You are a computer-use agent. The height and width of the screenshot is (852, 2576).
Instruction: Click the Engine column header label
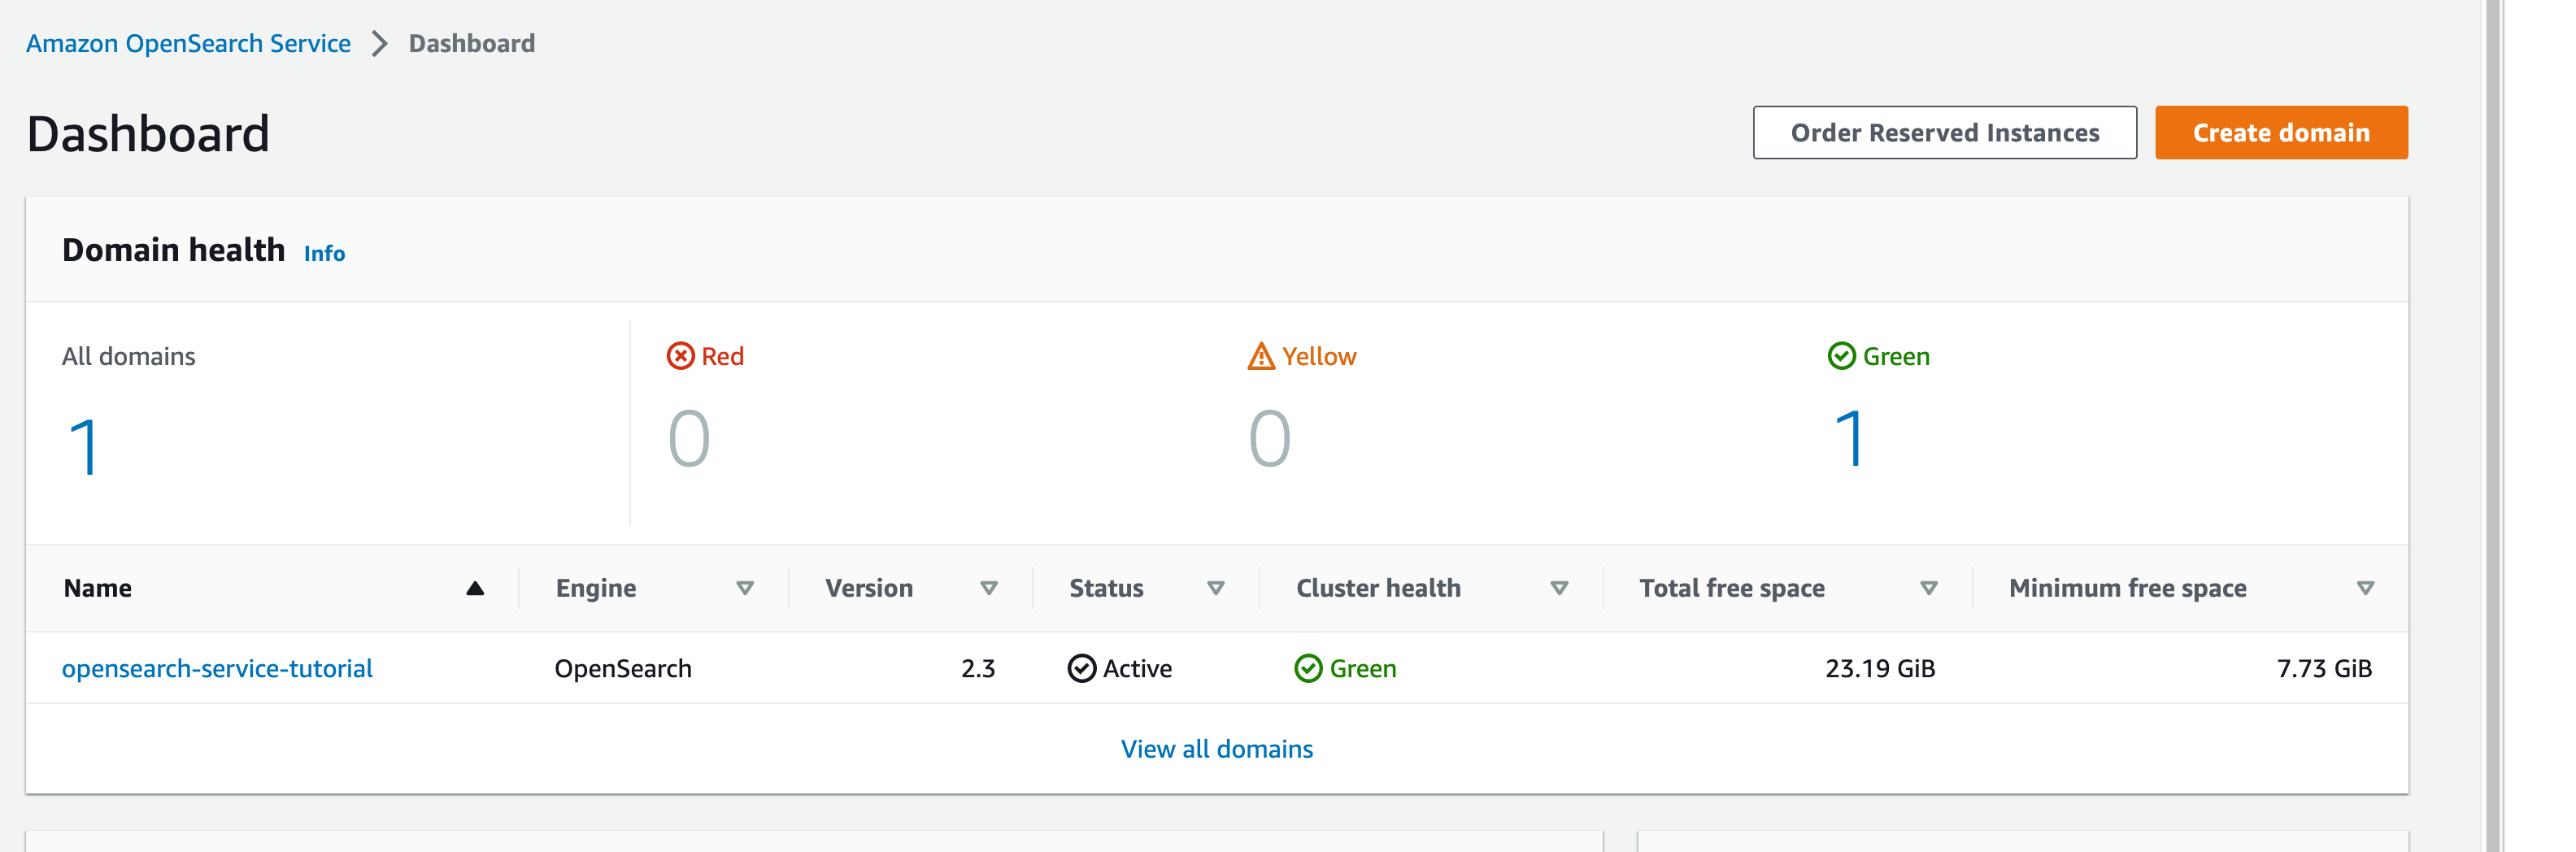click(596, 588)
